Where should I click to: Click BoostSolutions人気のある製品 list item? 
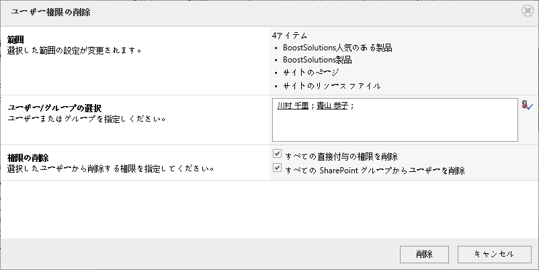coord(337,48)
